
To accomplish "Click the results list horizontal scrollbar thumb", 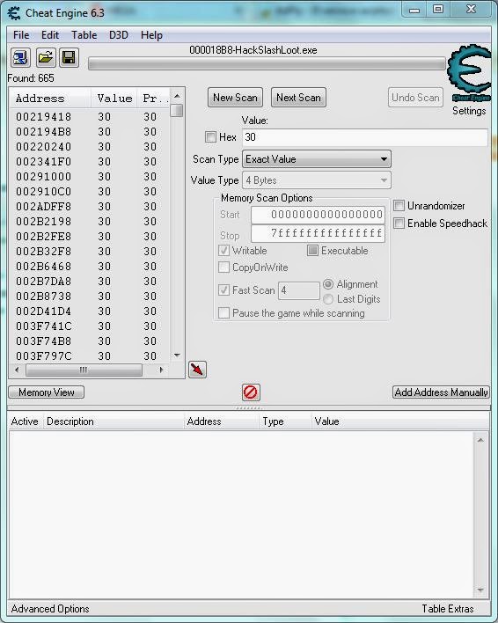I will click(84, 370).
